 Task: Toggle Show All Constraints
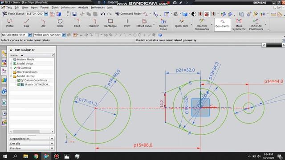(256, 24)
